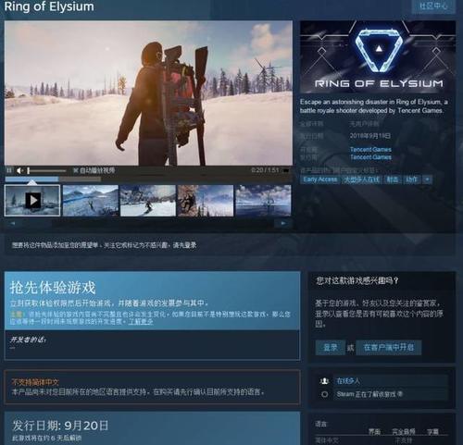Screen dimensions: 463x445
Task: Click the 发行日期: 9月20日 text
Action: (x=60, y=426)
